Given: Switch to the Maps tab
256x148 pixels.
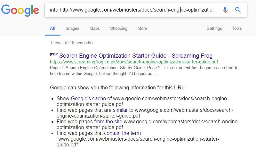Looking at the screenshot, I should point(95,28).
